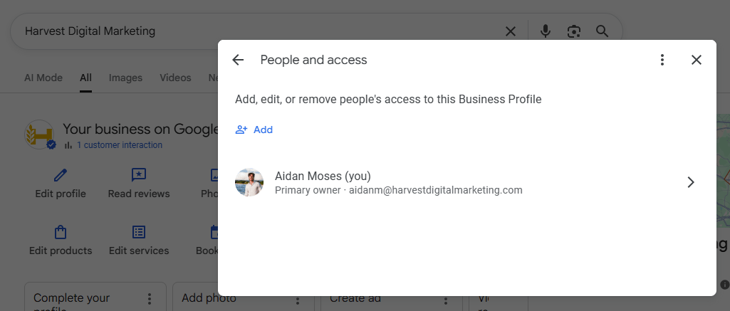Open options on the Add photo card
The height and width of the screenshot is (311, 730).
pyautogui.click(x=298, y=301)
